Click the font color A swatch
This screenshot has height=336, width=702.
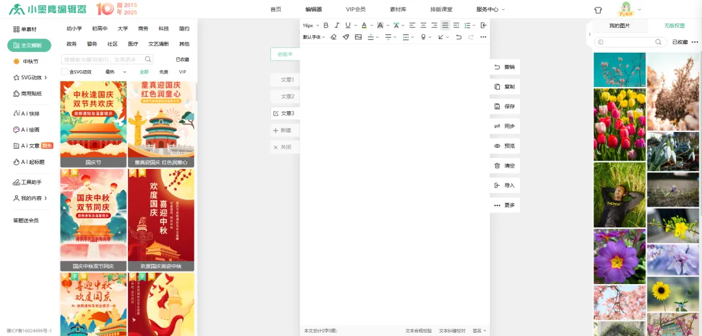pos(363,25)
